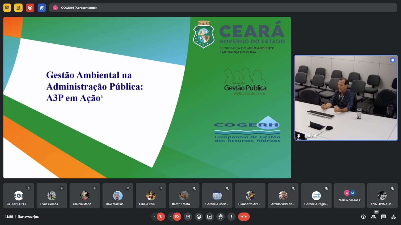401x225 pixels.
Task: Raise your hand in the meeting
Action: tap(221, 217)
